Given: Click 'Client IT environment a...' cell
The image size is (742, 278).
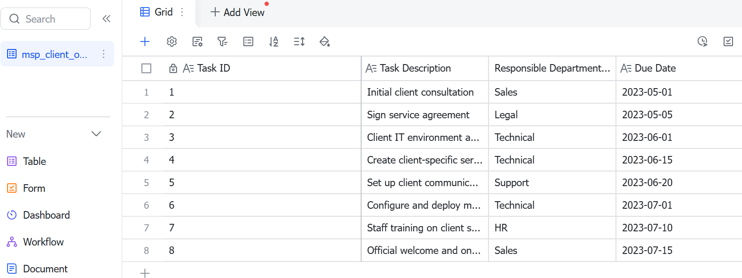Looking at the screenshot, I should coord(425,138).
